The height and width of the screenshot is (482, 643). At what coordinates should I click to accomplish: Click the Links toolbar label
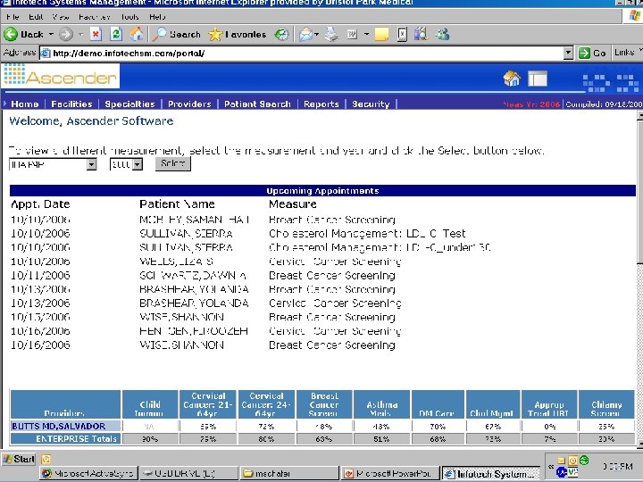[624, 53]
